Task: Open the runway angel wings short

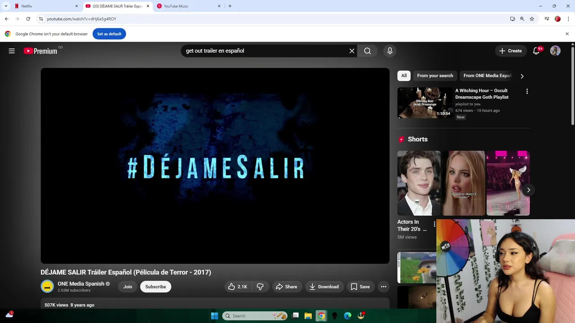Action: tap(508, 183)
